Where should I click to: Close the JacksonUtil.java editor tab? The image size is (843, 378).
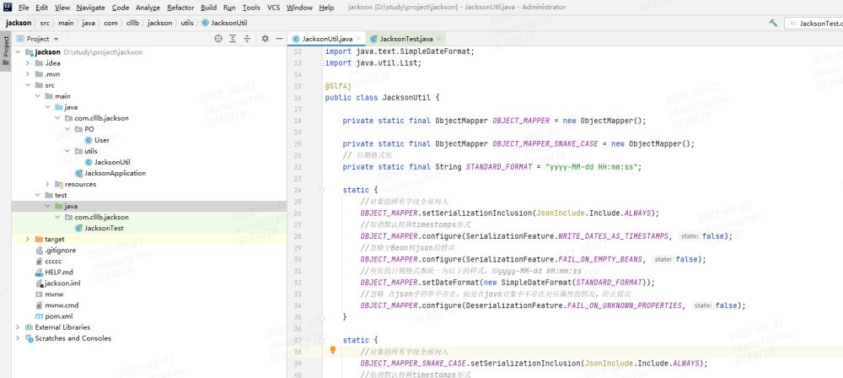click(x=360, y=39)
